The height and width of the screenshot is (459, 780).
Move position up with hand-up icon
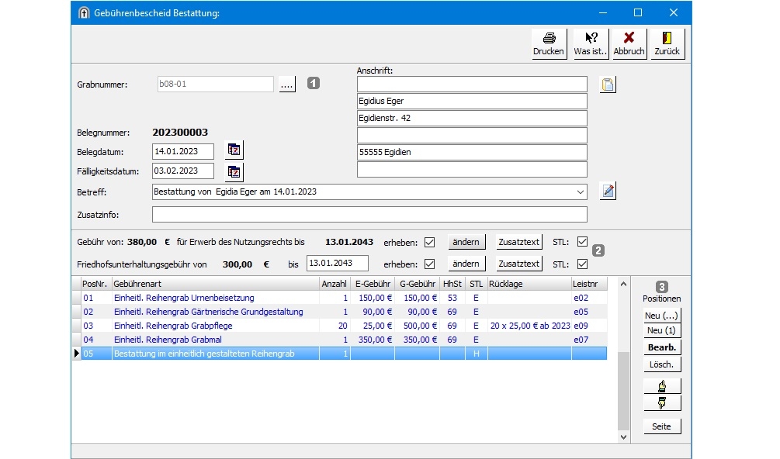pyautogui.click(x=661, y=385)
